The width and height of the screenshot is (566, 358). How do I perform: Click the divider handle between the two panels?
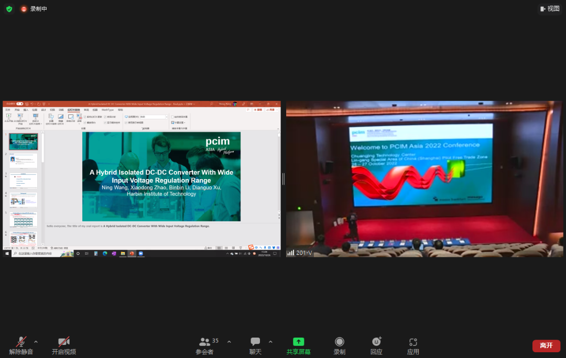coord(283,179)
